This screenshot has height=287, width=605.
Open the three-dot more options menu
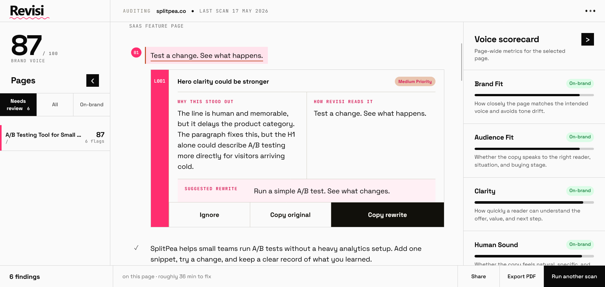(x=590, y=11)
